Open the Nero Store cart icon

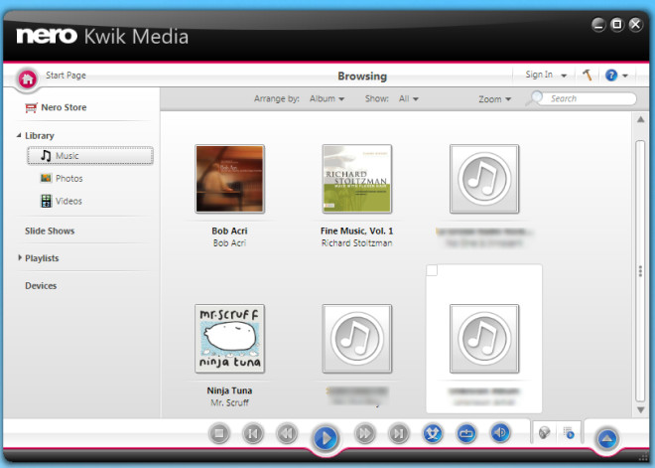tap(31, 108)
